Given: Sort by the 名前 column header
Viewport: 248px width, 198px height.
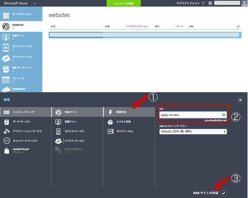Looking at the screenshot, I should click(53, 26).
